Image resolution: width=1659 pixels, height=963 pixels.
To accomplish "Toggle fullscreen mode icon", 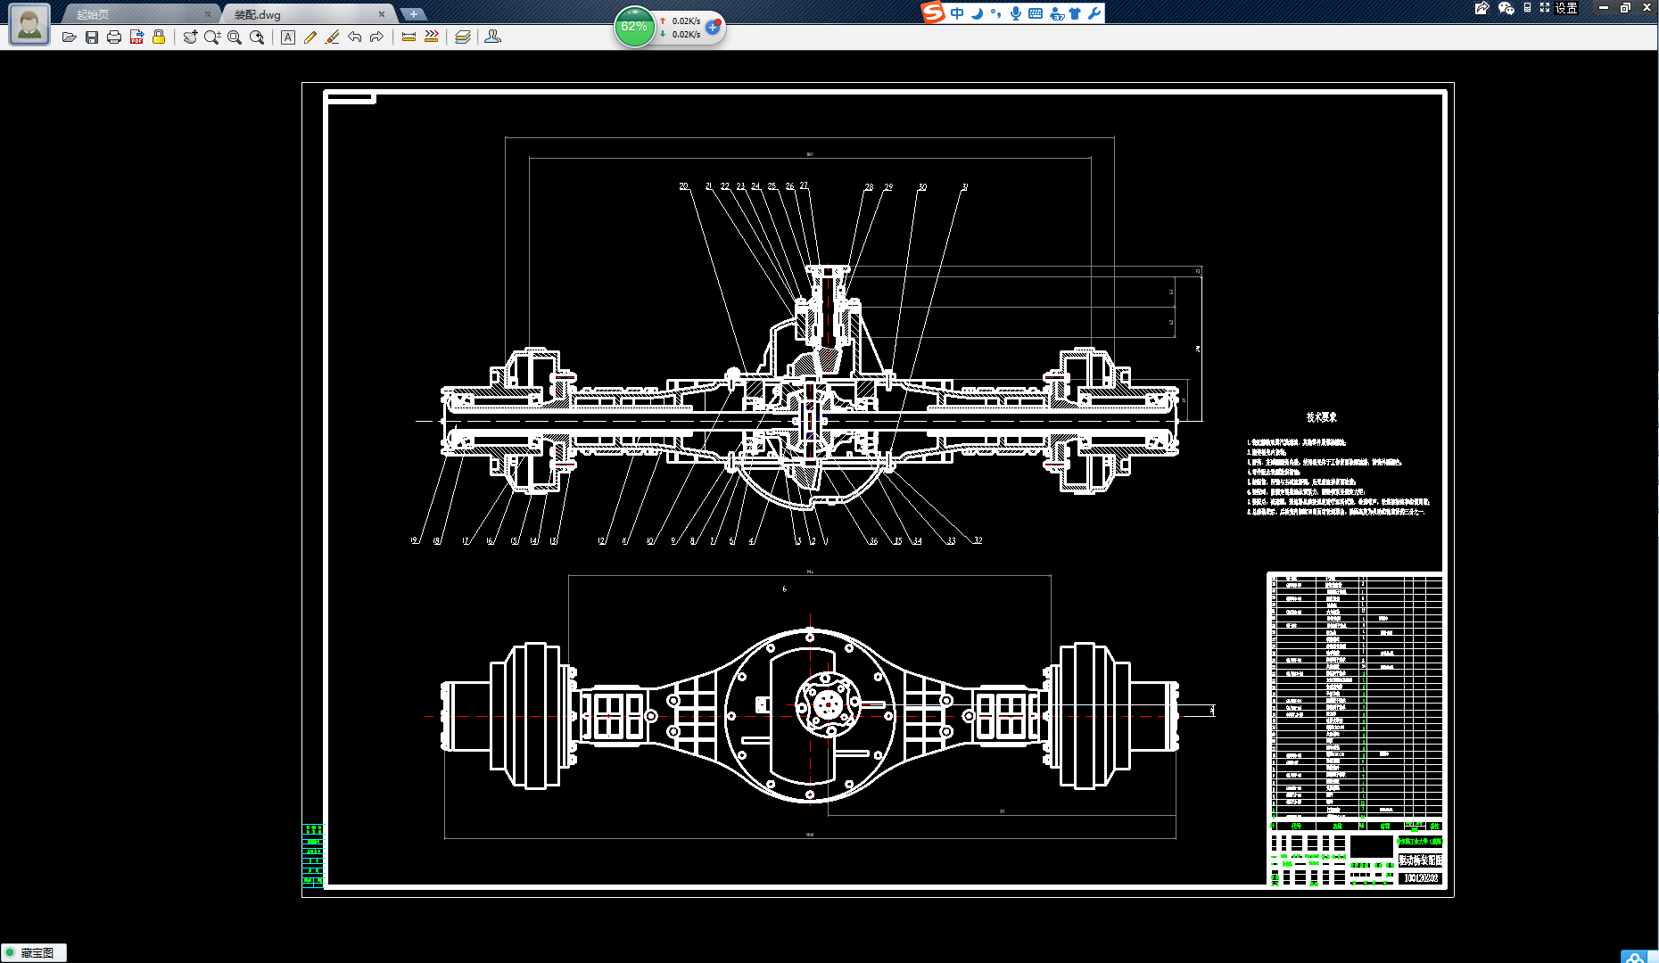I will (1545, 8).
